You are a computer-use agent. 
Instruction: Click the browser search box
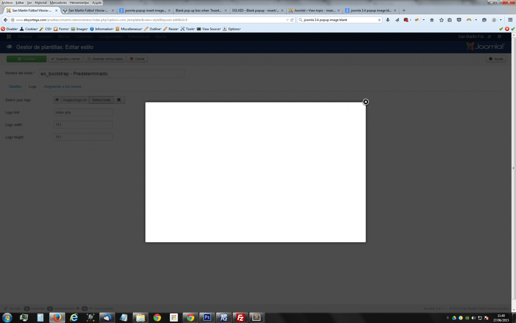[x=339, y=20]
